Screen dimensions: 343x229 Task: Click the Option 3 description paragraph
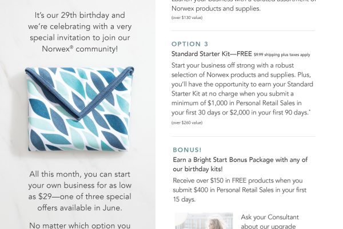(242, 89)
